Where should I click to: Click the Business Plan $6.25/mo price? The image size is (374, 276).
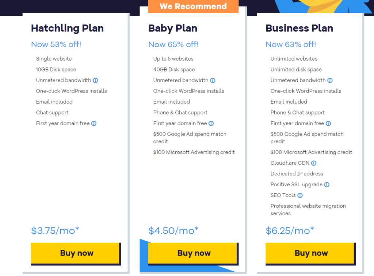290,230
